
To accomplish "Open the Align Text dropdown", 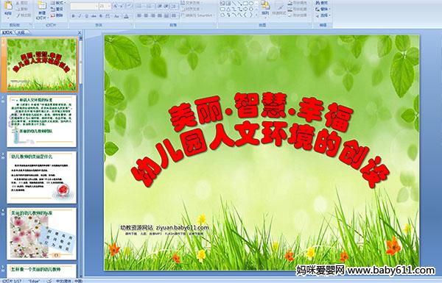I will [192, 9].
